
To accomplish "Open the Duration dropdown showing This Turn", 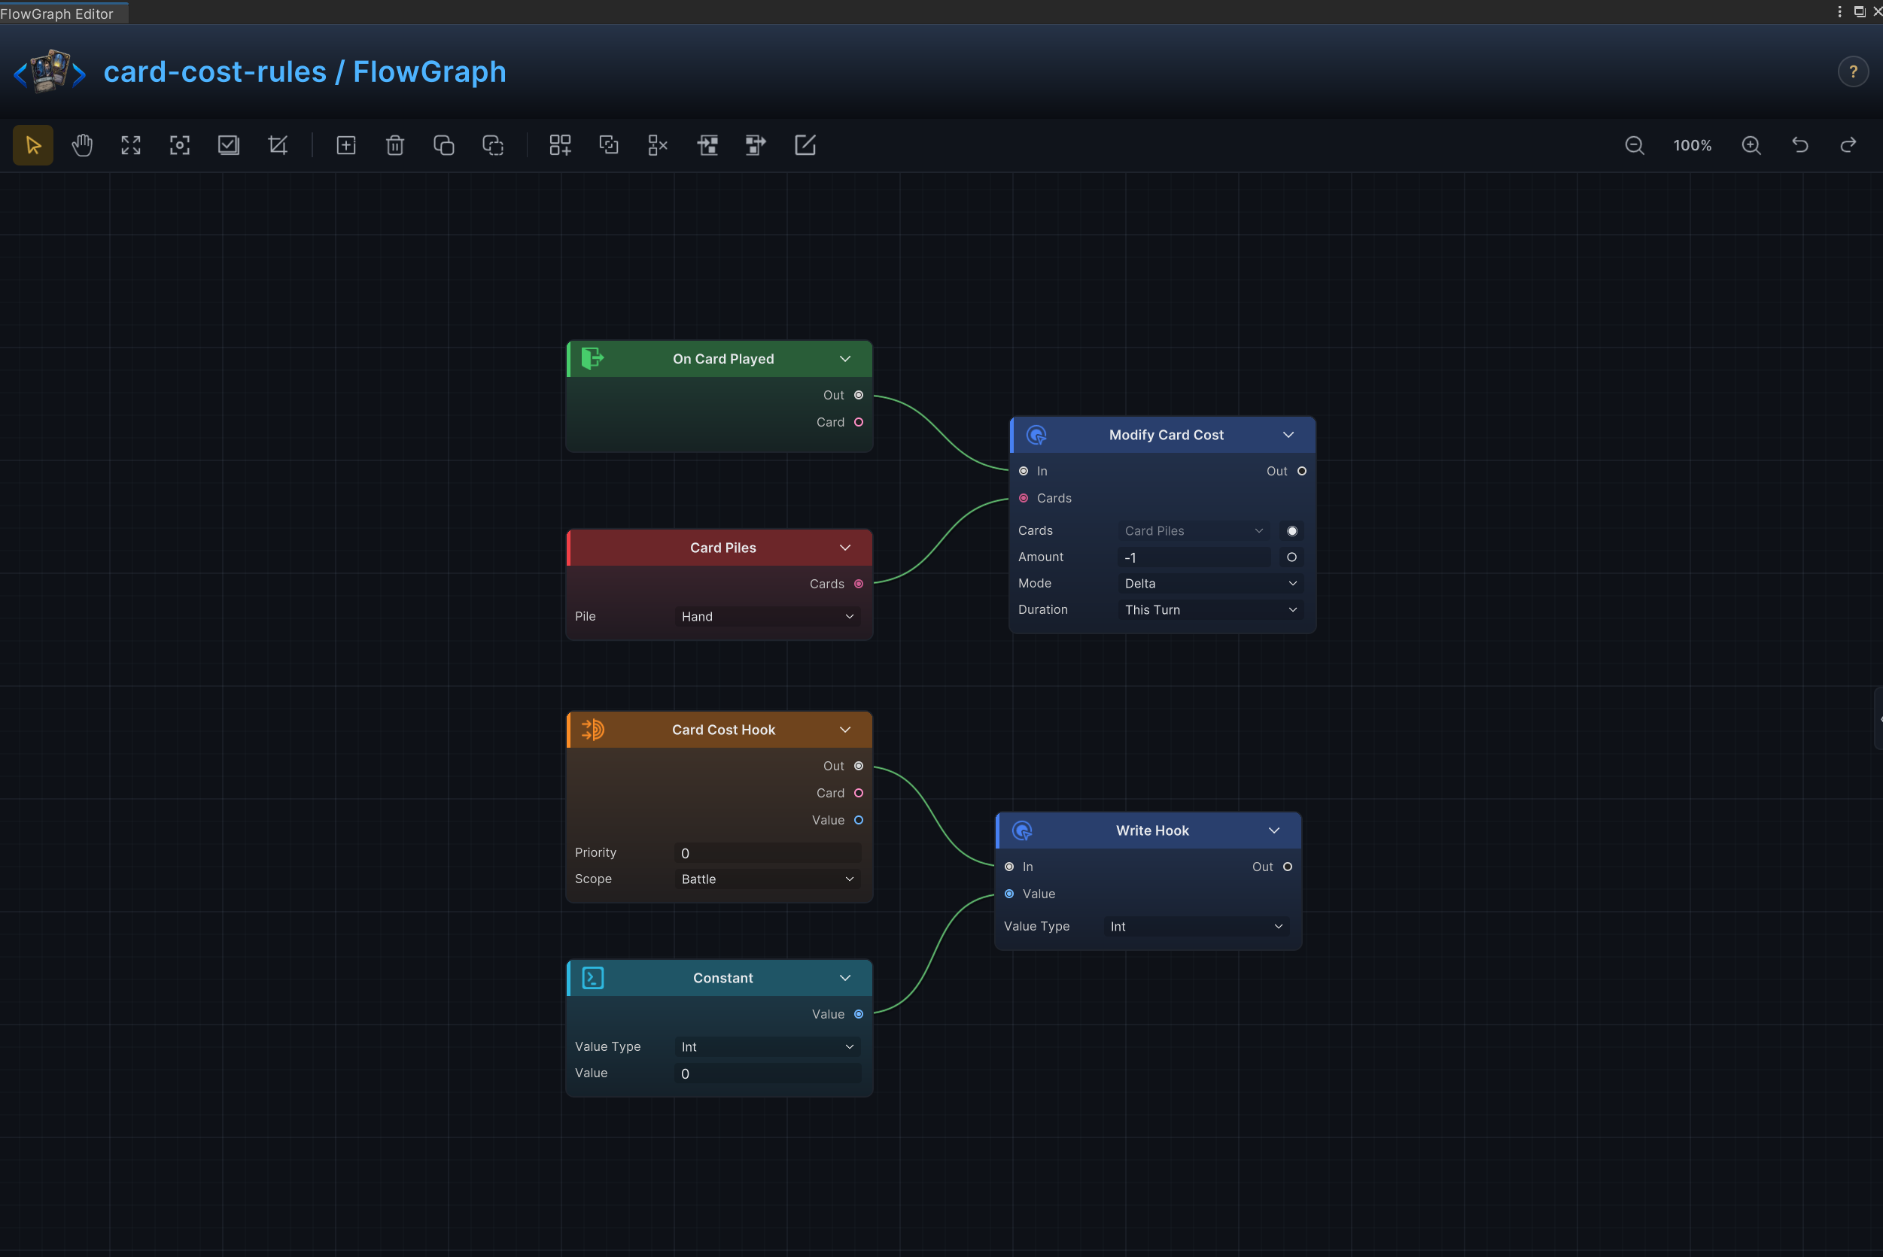I will pos(1210,610).
